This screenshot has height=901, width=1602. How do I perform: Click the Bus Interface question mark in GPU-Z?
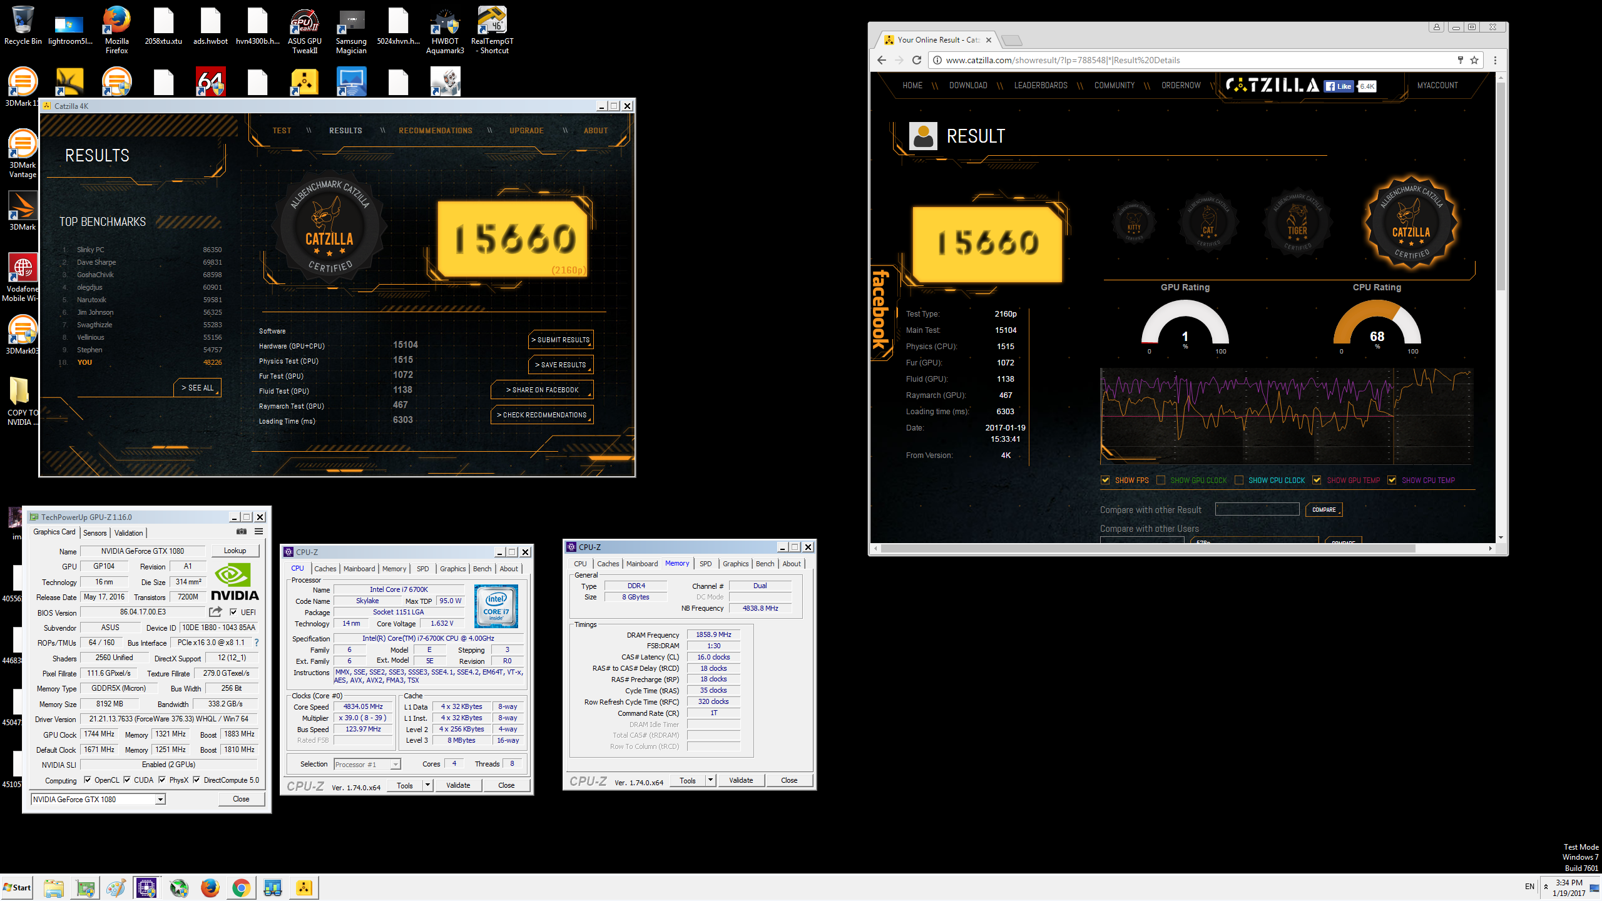256,643
